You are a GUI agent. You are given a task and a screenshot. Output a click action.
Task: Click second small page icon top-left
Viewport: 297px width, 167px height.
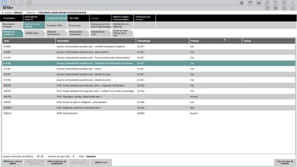(13, 3)
